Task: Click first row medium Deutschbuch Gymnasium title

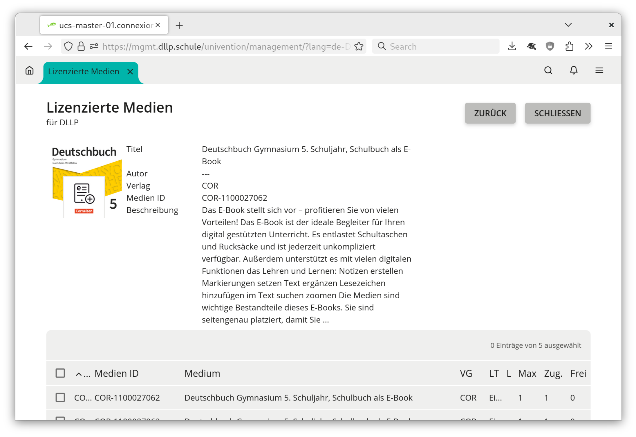Action: [x=298, y=398]
